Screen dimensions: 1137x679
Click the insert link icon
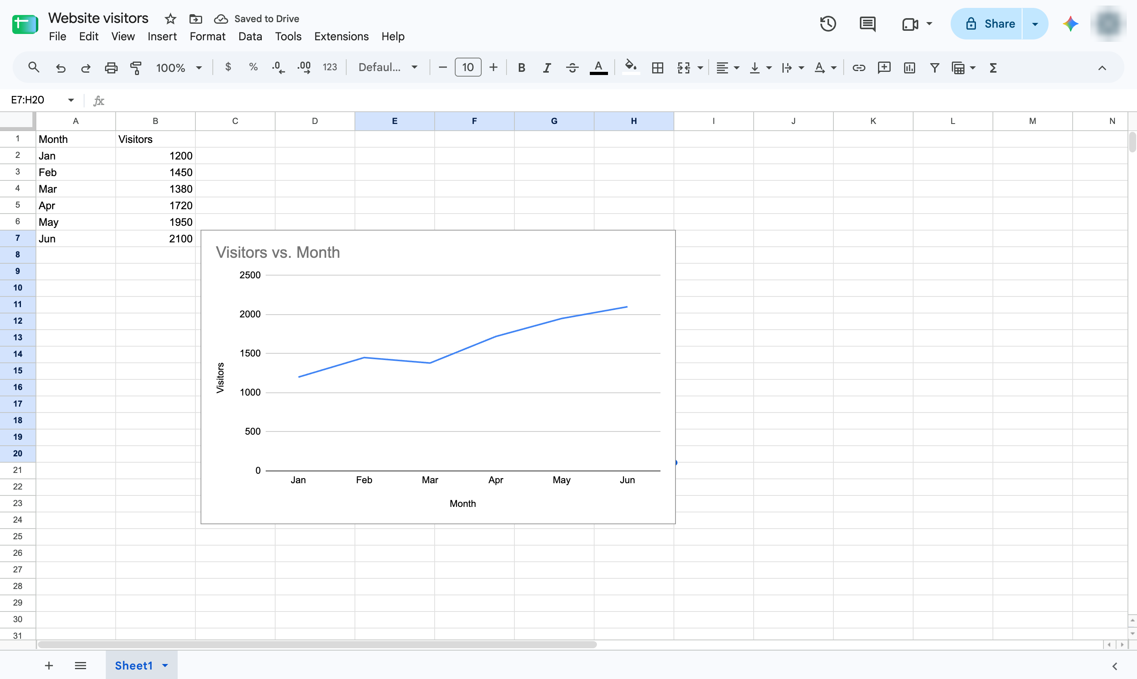click(x=858, y=68)
